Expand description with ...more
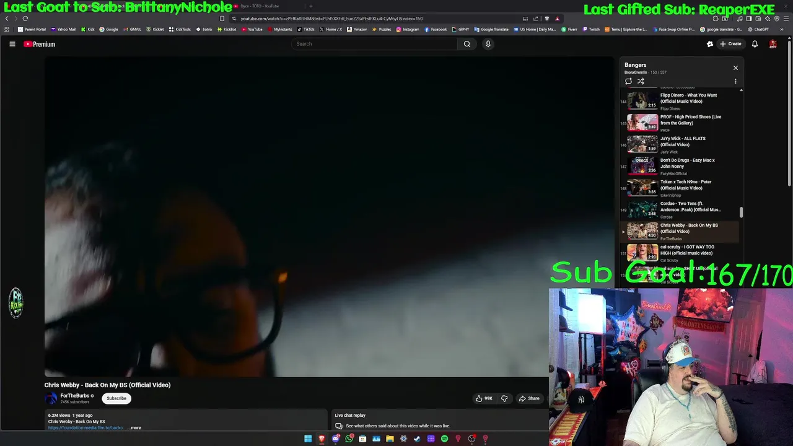Image resolution: width=793 pixels, height=446 pixels. [x=134, y=427]
